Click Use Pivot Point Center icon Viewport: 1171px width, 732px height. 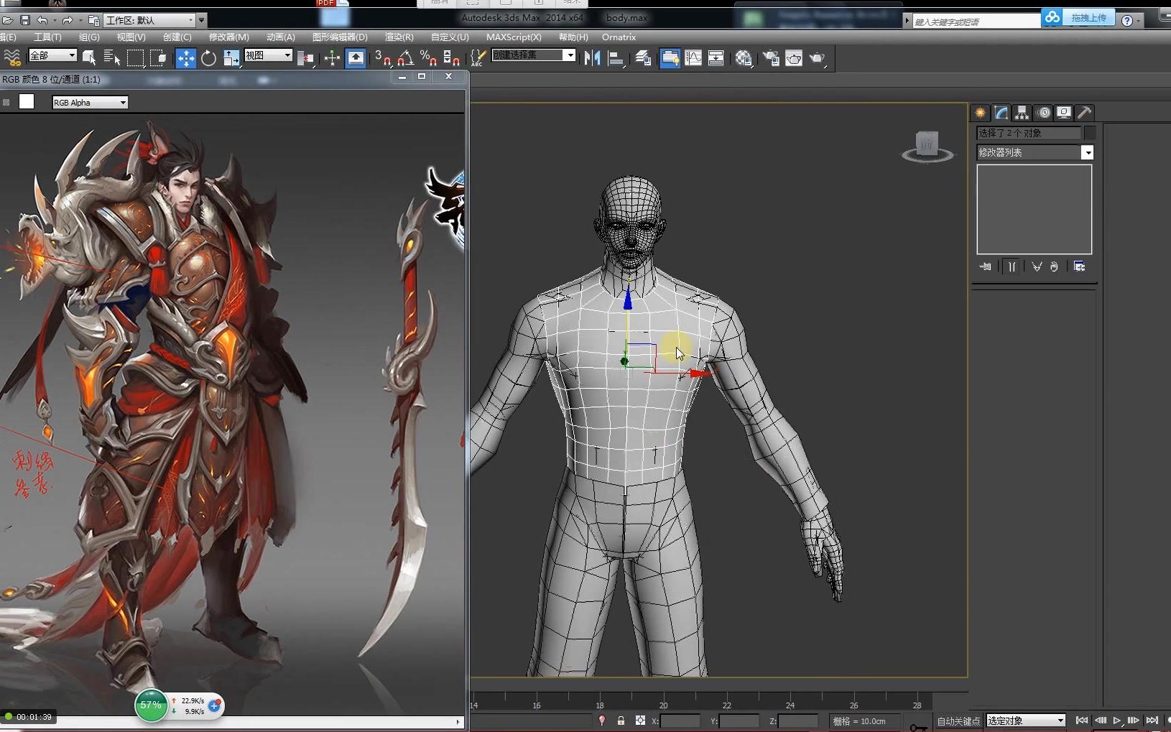click(306, 58)
